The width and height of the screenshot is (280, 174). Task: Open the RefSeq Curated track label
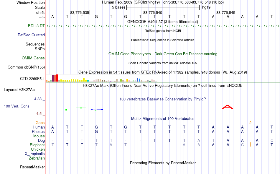point(31,35)
